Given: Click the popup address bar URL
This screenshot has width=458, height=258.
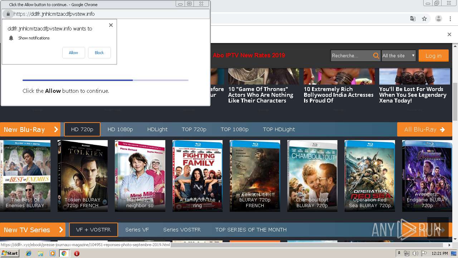Looking at the screenshot, I should [x=54, y=14].
